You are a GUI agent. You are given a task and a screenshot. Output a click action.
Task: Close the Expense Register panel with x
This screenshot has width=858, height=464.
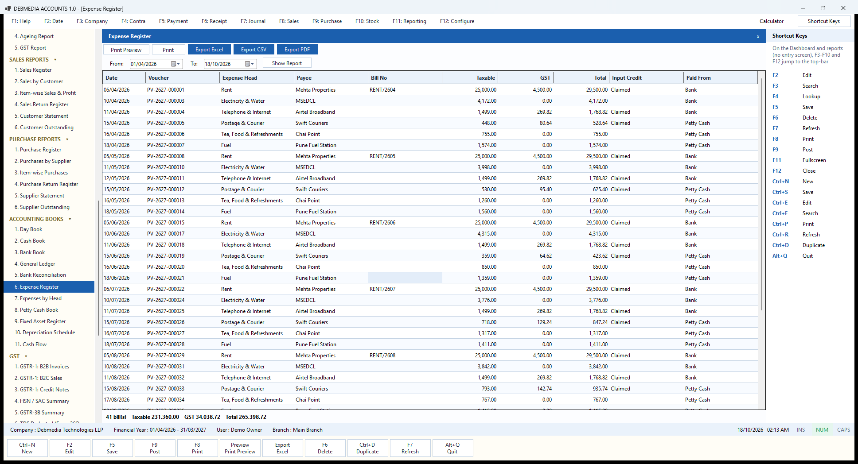click(x=758, y=36)
